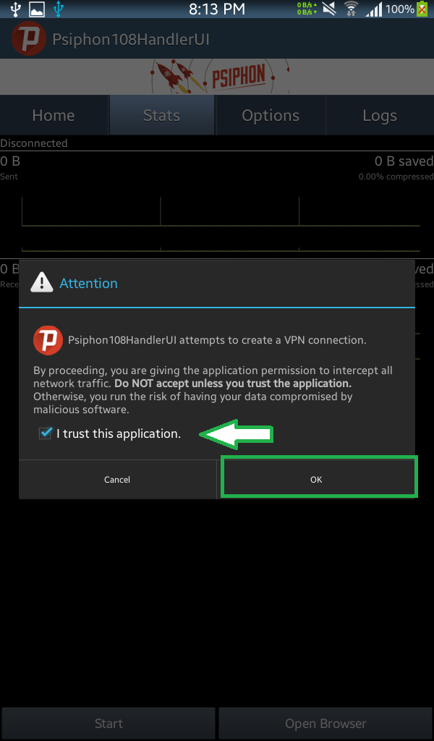Tap the picture notification icon in status bar
434x741 pixels.
37,9
